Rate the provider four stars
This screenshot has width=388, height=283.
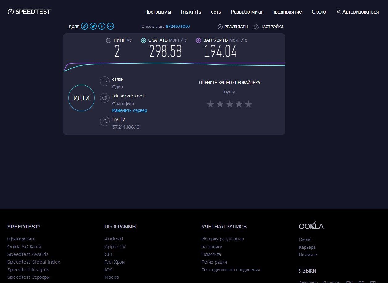(239, 104)
